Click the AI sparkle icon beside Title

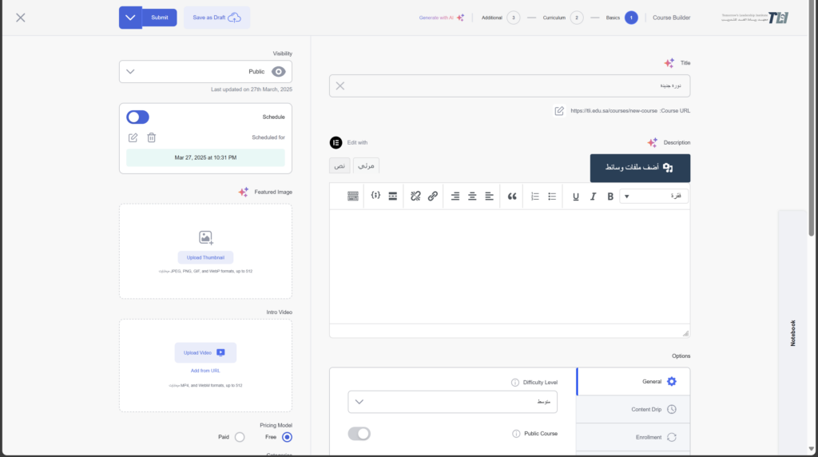669,63
